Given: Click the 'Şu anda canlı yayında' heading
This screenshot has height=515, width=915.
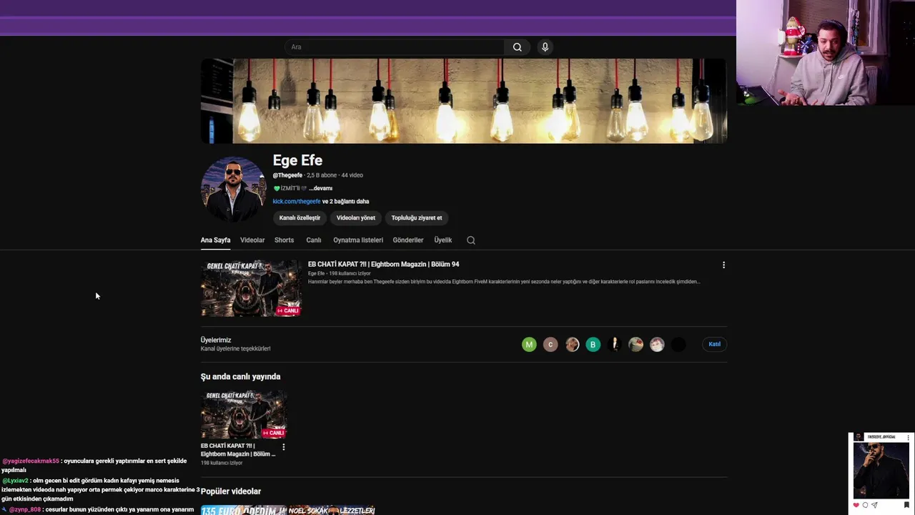Looking at the screenshot, I should (x=241, y=377).
